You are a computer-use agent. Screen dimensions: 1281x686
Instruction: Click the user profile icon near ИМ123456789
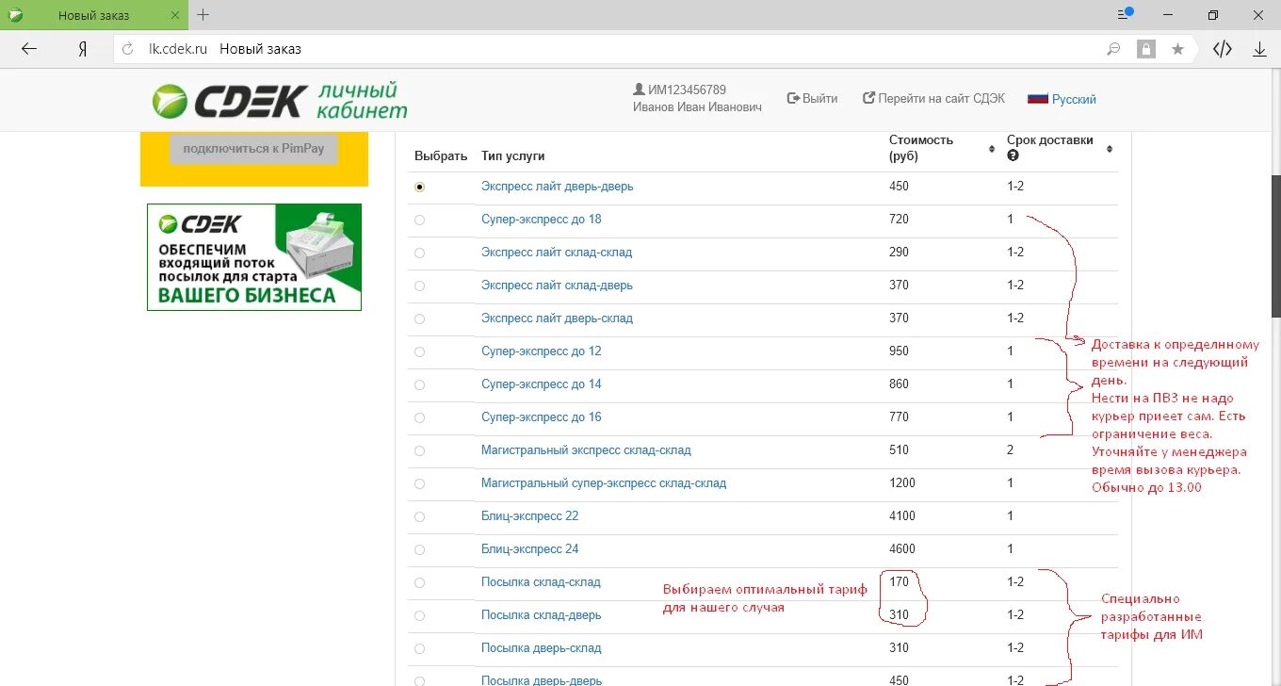click(x=640, y=90)
